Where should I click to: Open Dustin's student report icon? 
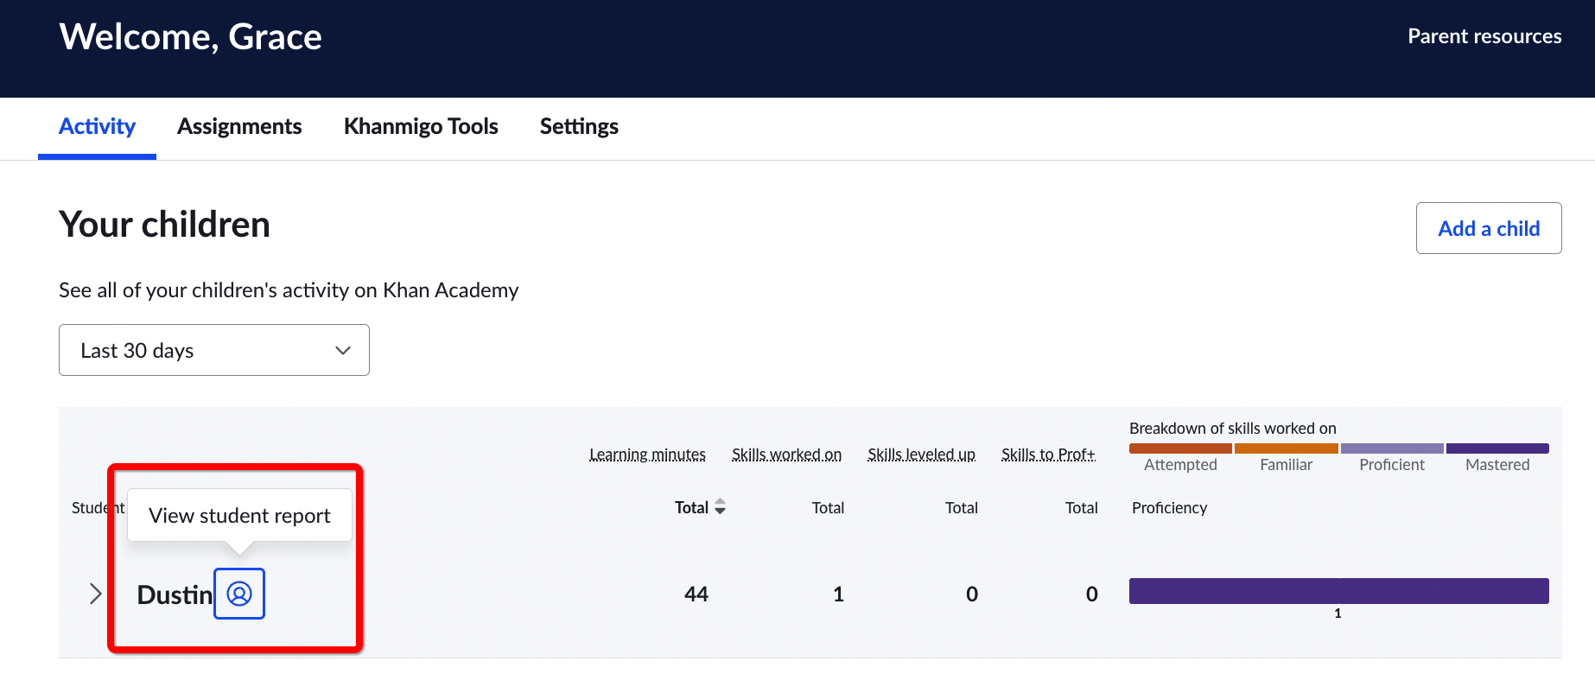[239, 594]
